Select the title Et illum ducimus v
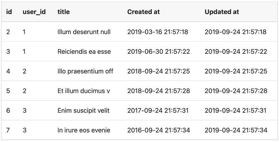Viewport: 279px width, 142px height. [x=84, y=91]
